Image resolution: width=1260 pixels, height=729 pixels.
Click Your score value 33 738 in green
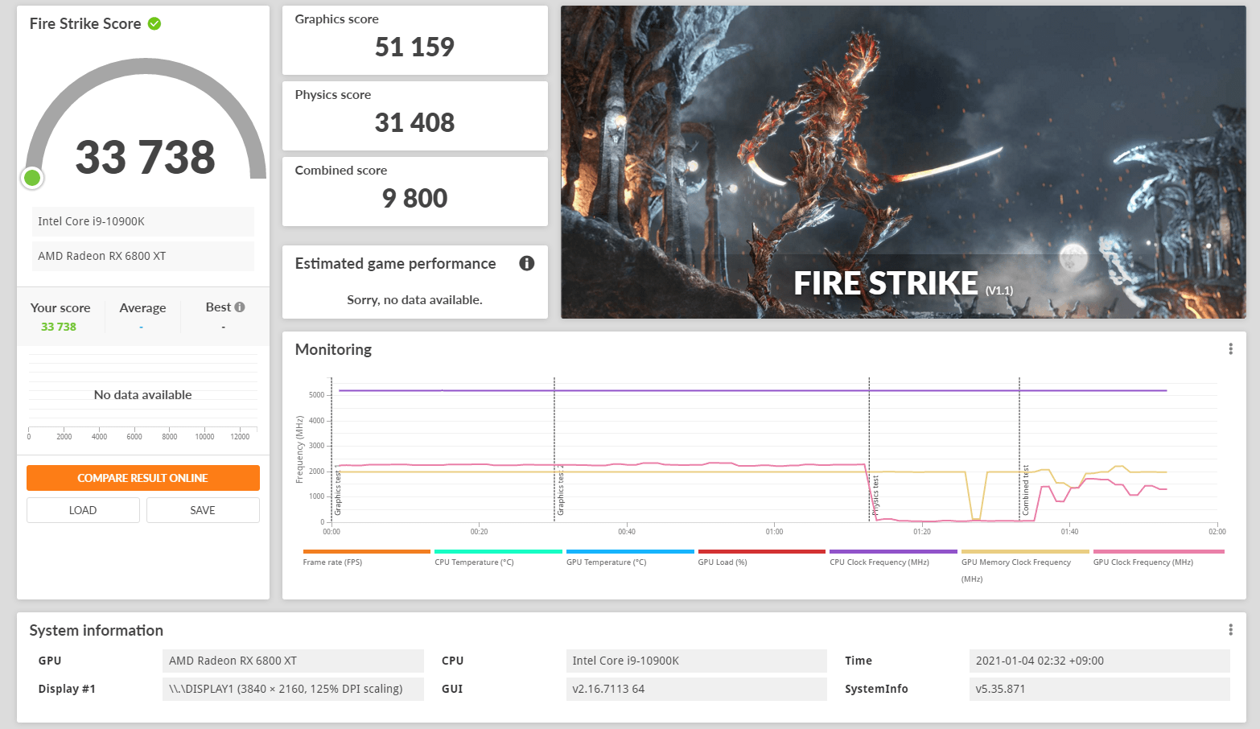[x=59, y=327]
